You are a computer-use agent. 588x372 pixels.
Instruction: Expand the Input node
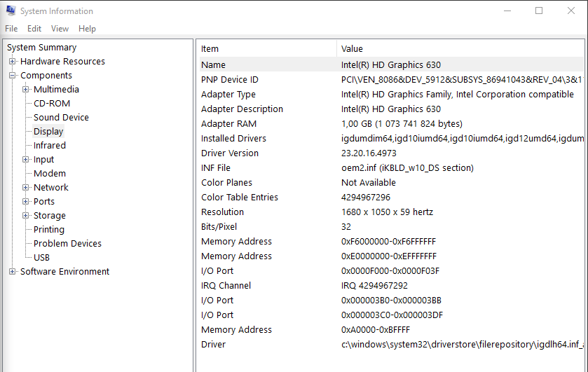pyautogui.click(x=25, y=159)
